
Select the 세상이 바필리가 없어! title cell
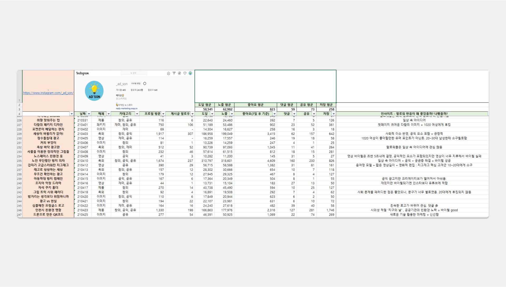pyautogui.click(x=48, y=134)
